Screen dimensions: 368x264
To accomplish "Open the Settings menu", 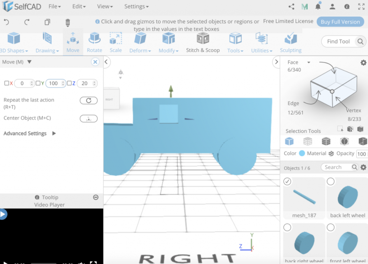I will [x=136, y=6].
